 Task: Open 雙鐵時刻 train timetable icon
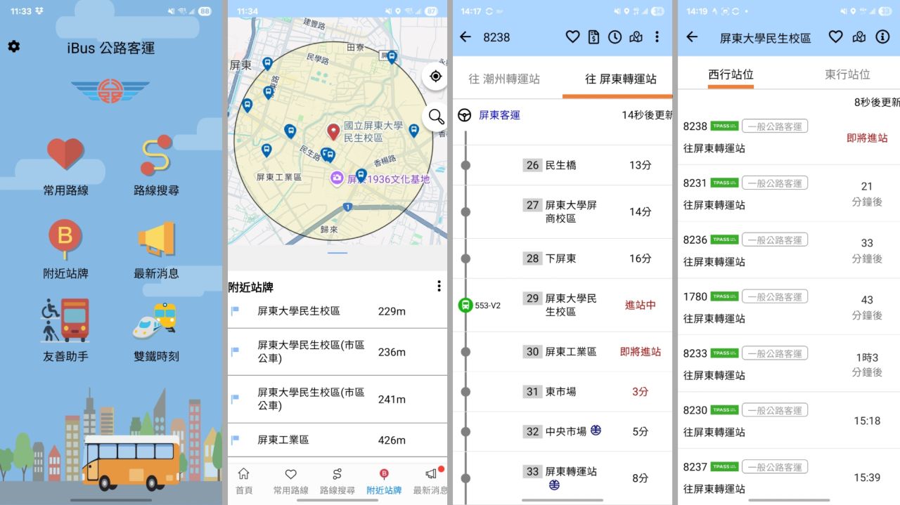pyautogui.click(x=156, y=322)
